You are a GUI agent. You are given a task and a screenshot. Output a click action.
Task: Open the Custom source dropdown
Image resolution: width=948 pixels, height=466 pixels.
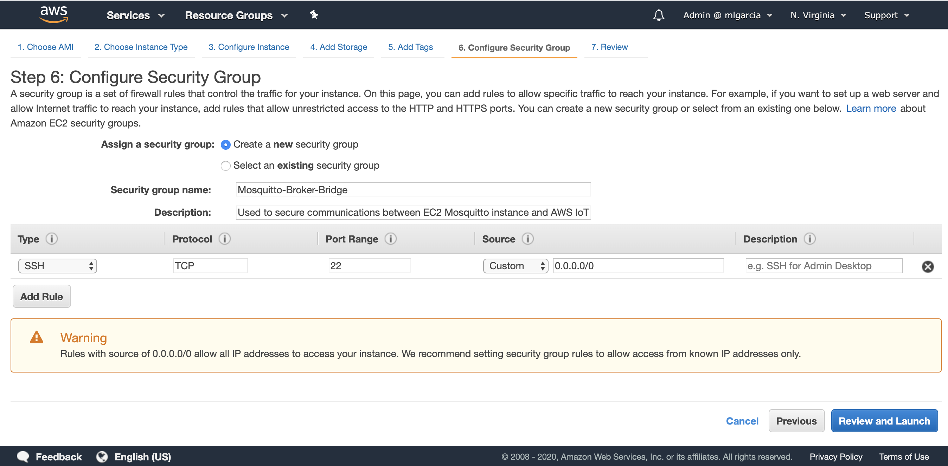click(x=515, y=266)
